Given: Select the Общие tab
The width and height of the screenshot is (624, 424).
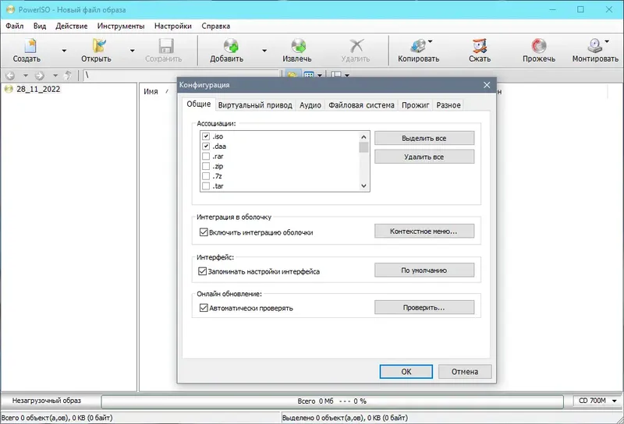Looking at the screenshot, I should point(199,104).
